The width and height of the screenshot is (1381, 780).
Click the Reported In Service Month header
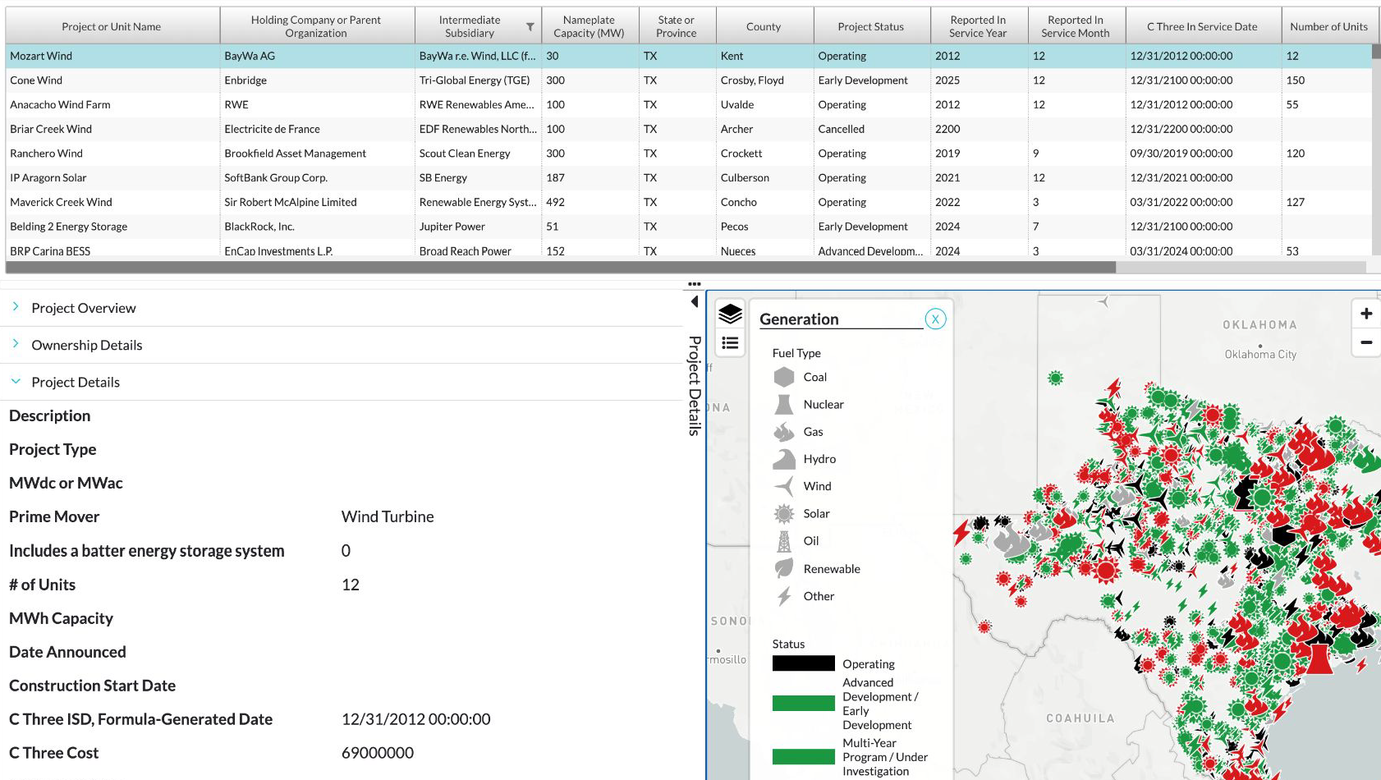click(1076, 27)
